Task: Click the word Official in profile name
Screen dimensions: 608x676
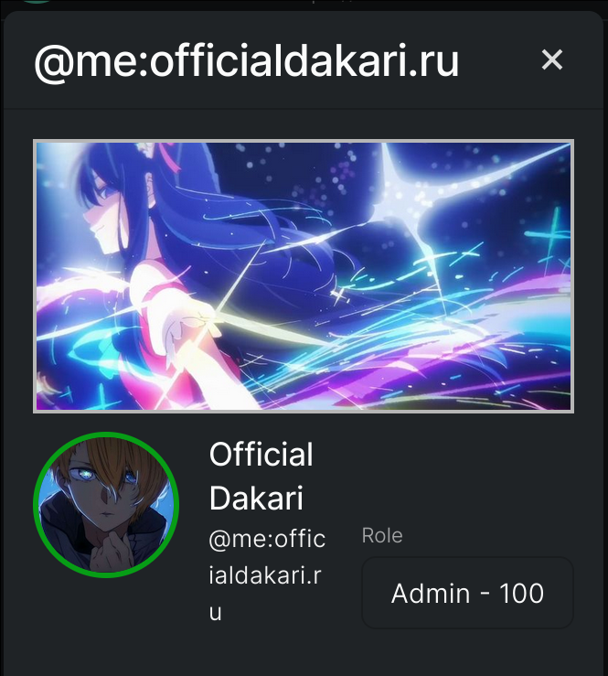Action: (261, 454)
